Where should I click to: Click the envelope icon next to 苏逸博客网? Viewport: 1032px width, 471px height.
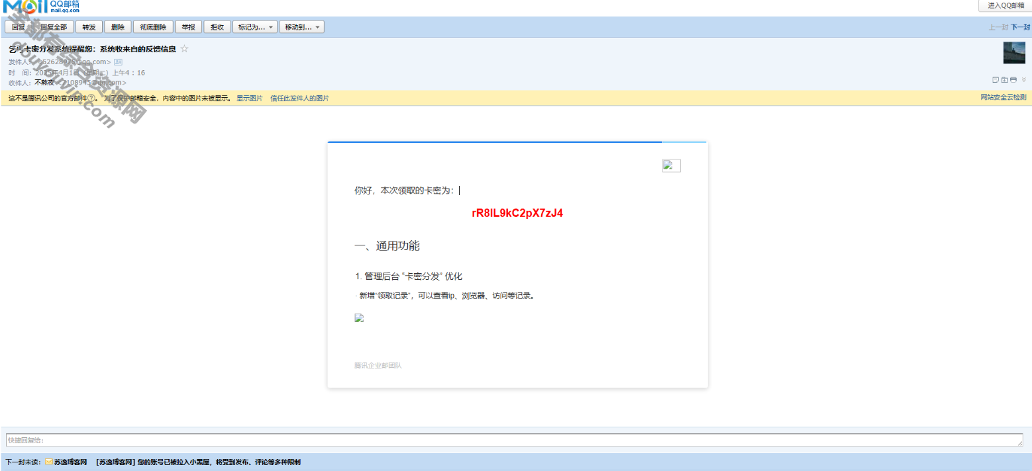49,462
